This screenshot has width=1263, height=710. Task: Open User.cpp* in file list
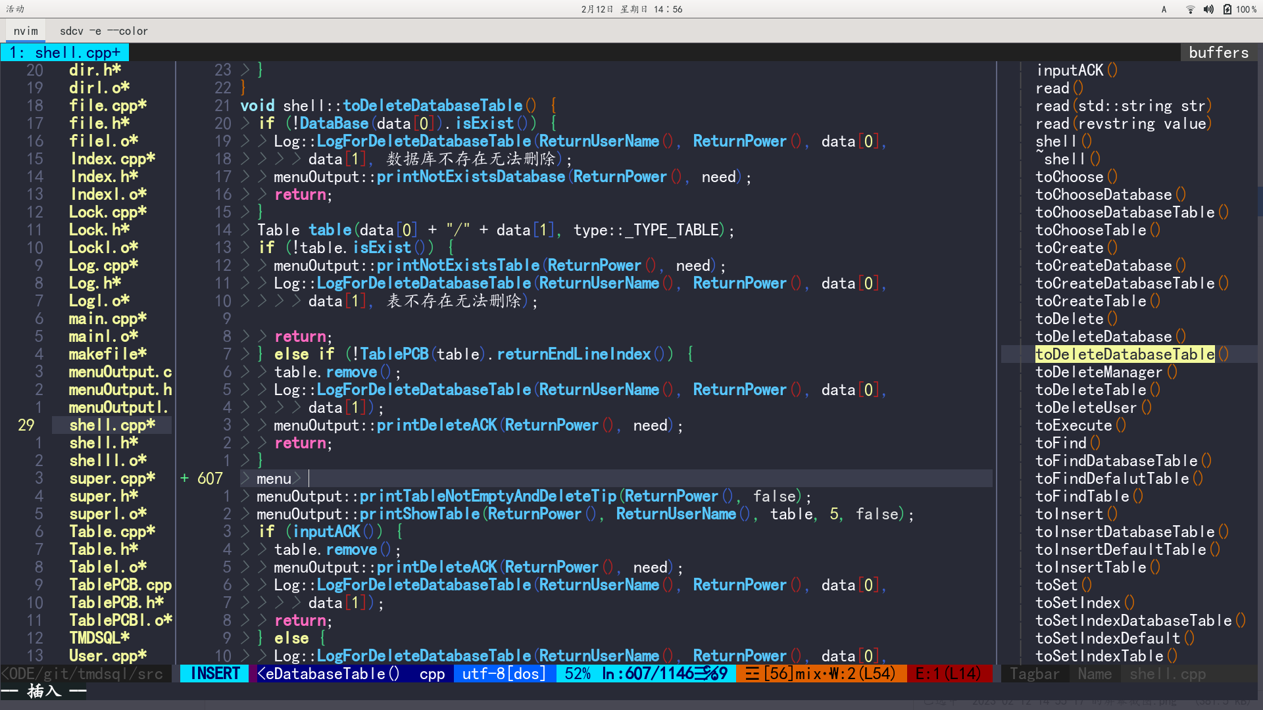click(x=108, y=656)
